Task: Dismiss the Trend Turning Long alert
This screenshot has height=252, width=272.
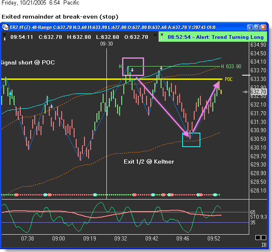Action: [x=162, y=35]
